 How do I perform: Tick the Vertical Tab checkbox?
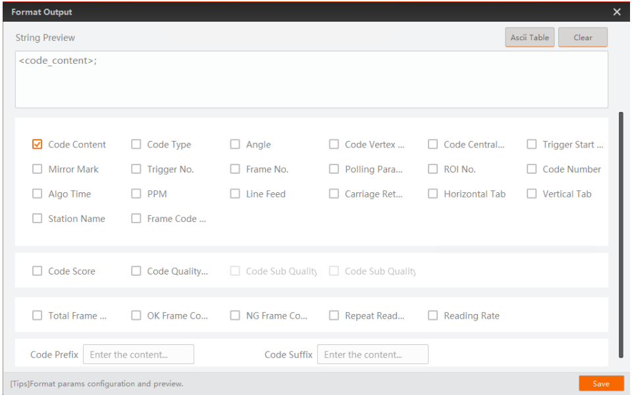click(x=532, y=194)
